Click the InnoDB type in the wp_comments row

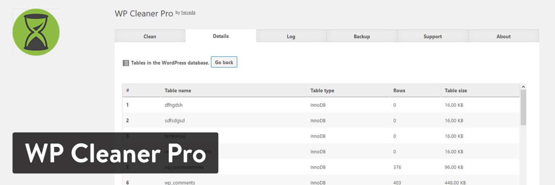(x=318, y=183)
